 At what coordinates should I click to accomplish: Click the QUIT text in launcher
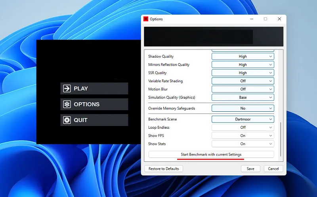click(x=80, y=120)
